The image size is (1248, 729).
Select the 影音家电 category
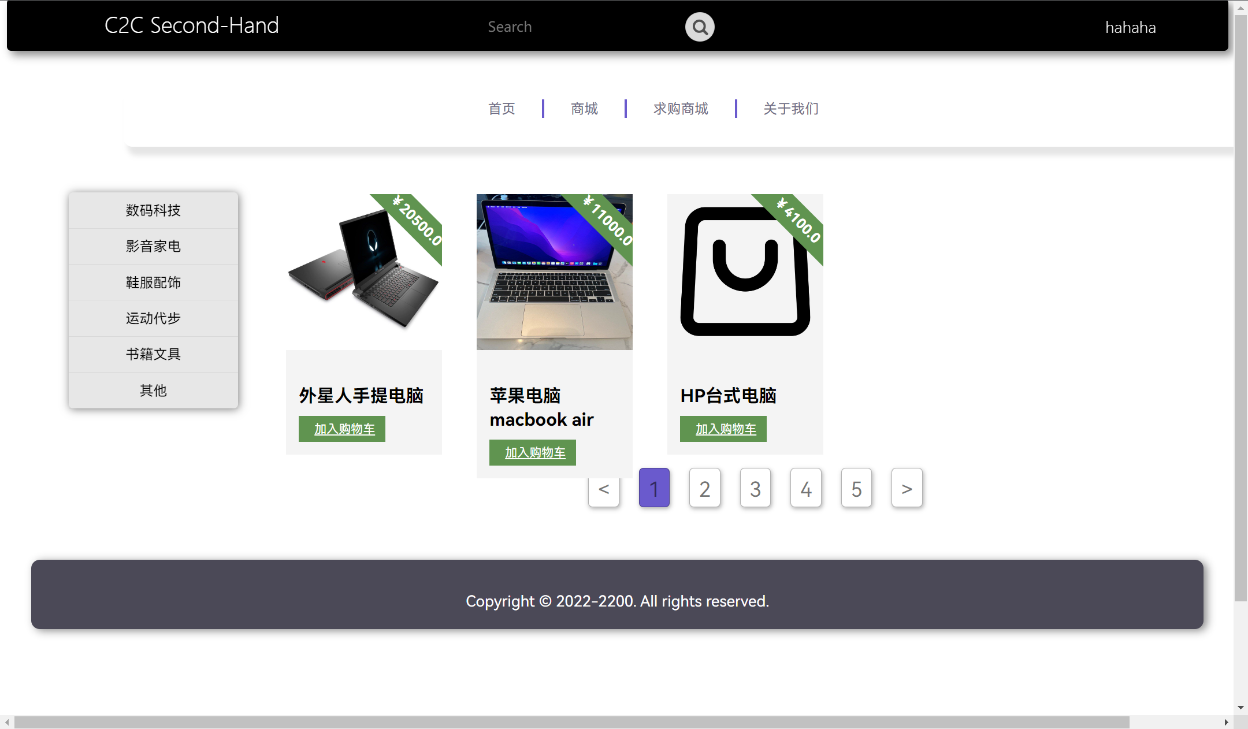pyautogui.click(x=153, y=246)
